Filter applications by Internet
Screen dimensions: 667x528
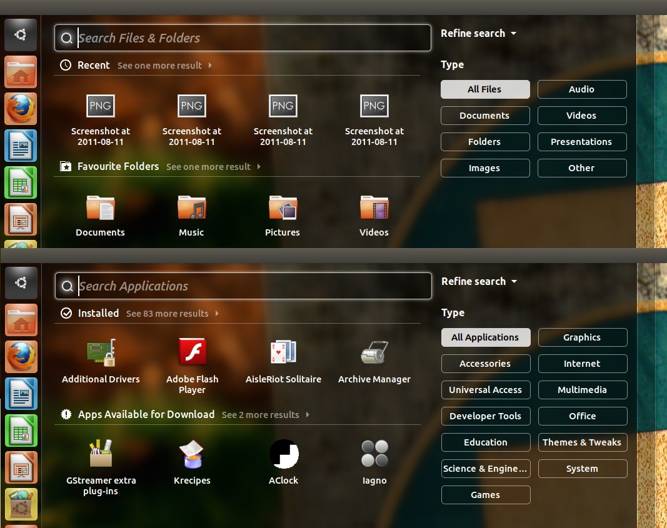tap(583, 364)
